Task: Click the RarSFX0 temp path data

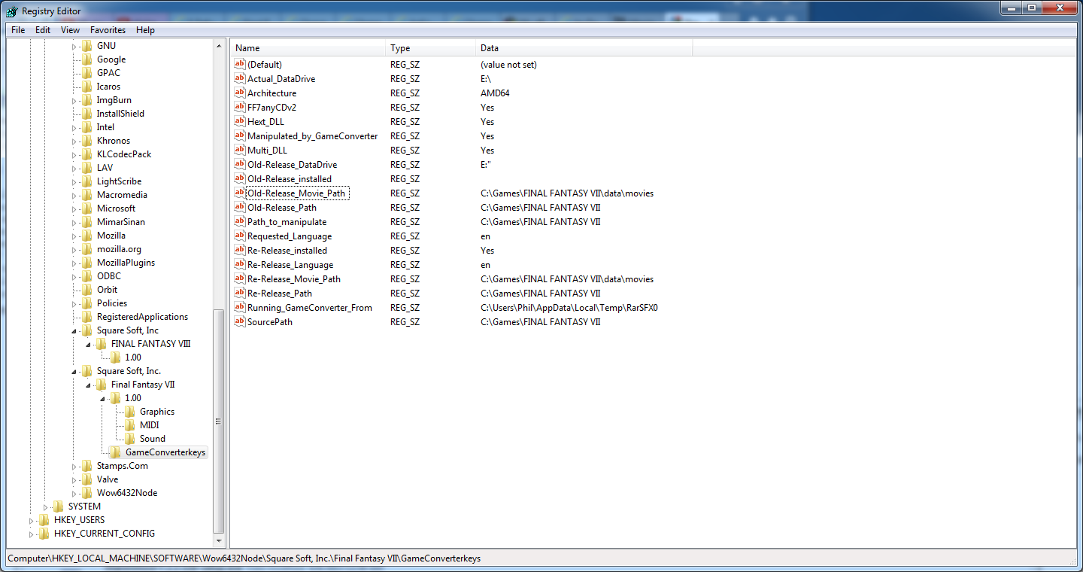Action: pos(569,308)
